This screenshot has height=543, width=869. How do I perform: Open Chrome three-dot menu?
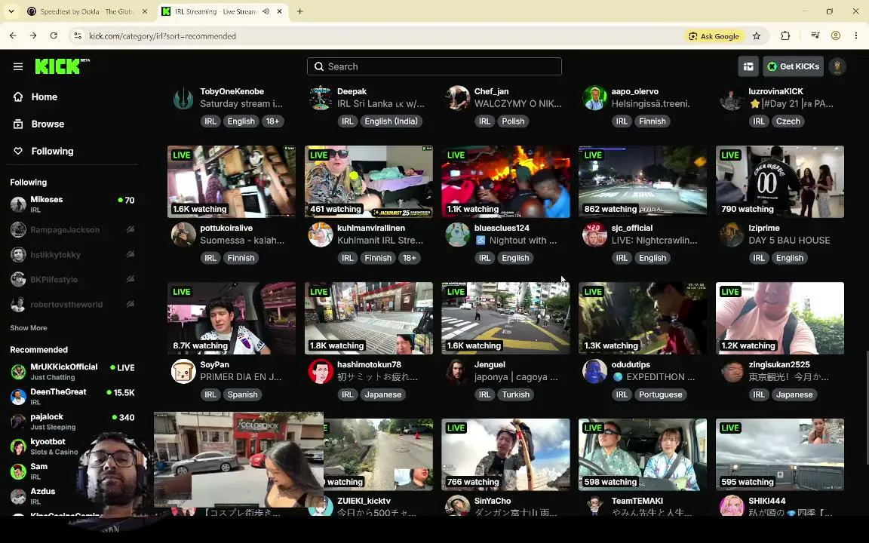(x=856, y=35)
